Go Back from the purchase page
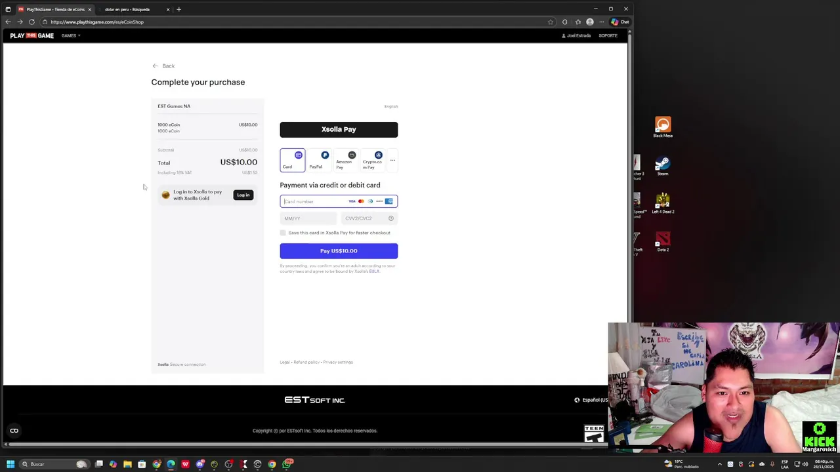 163,66
